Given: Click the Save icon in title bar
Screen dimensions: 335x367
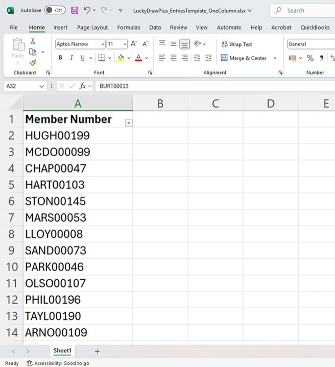Looking at the screenshot, I should click(75, 10).
